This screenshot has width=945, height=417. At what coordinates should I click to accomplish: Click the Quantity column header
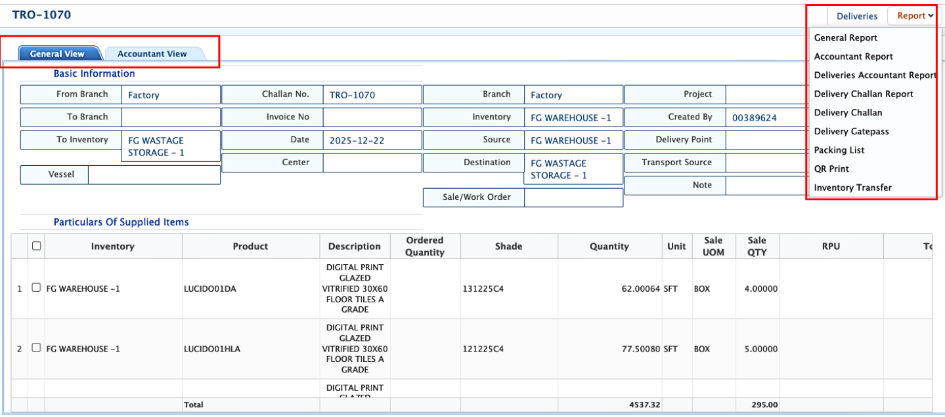609,247
